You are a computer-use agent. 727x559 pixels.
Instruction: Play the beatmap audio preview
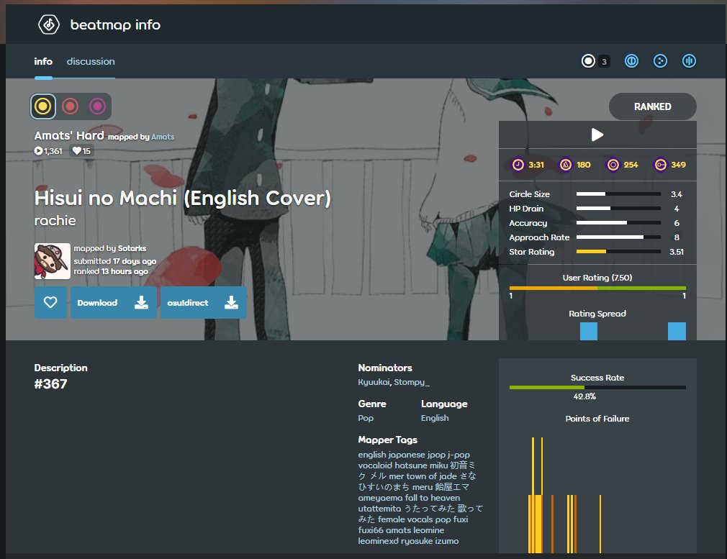point(597,135)
